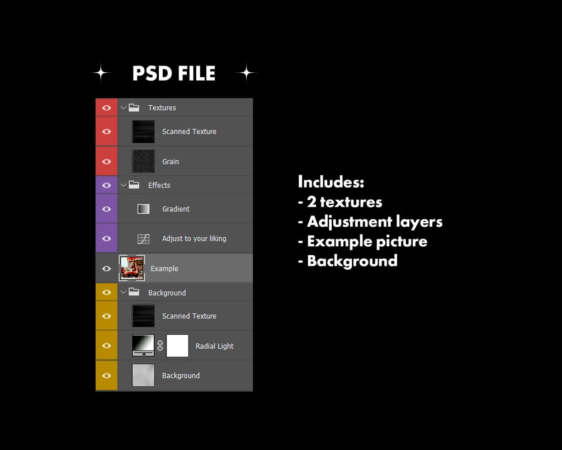Click the Example layer photo thumbnail
Screen dimensions: 562x450
(132, 268)
